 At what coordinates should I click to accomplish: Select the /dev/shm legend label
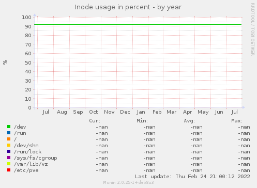26,146
